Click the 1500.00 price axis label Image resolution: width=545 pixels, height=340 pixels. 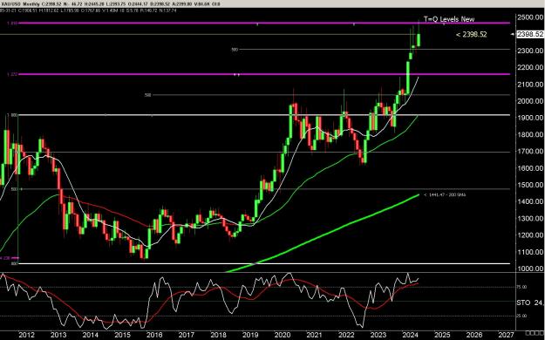(x=530, y=185)
